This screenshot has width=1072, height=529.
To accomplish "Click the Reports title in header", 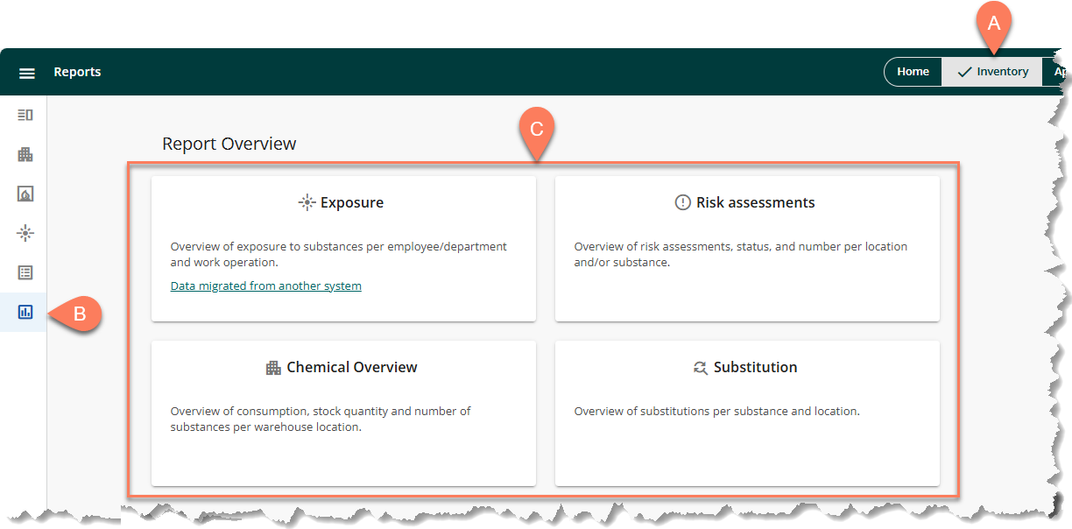I will [x=77, y=72].
